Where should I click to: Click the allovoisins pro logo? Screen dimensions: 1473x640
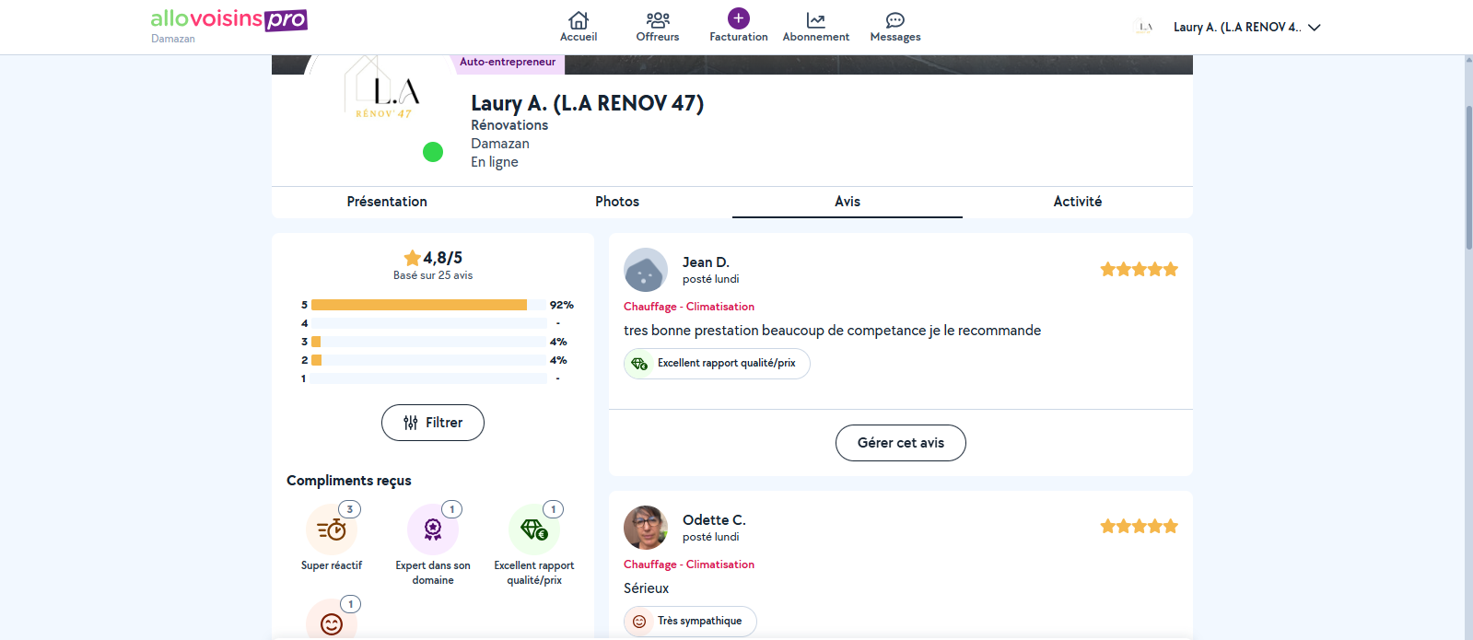228,20
